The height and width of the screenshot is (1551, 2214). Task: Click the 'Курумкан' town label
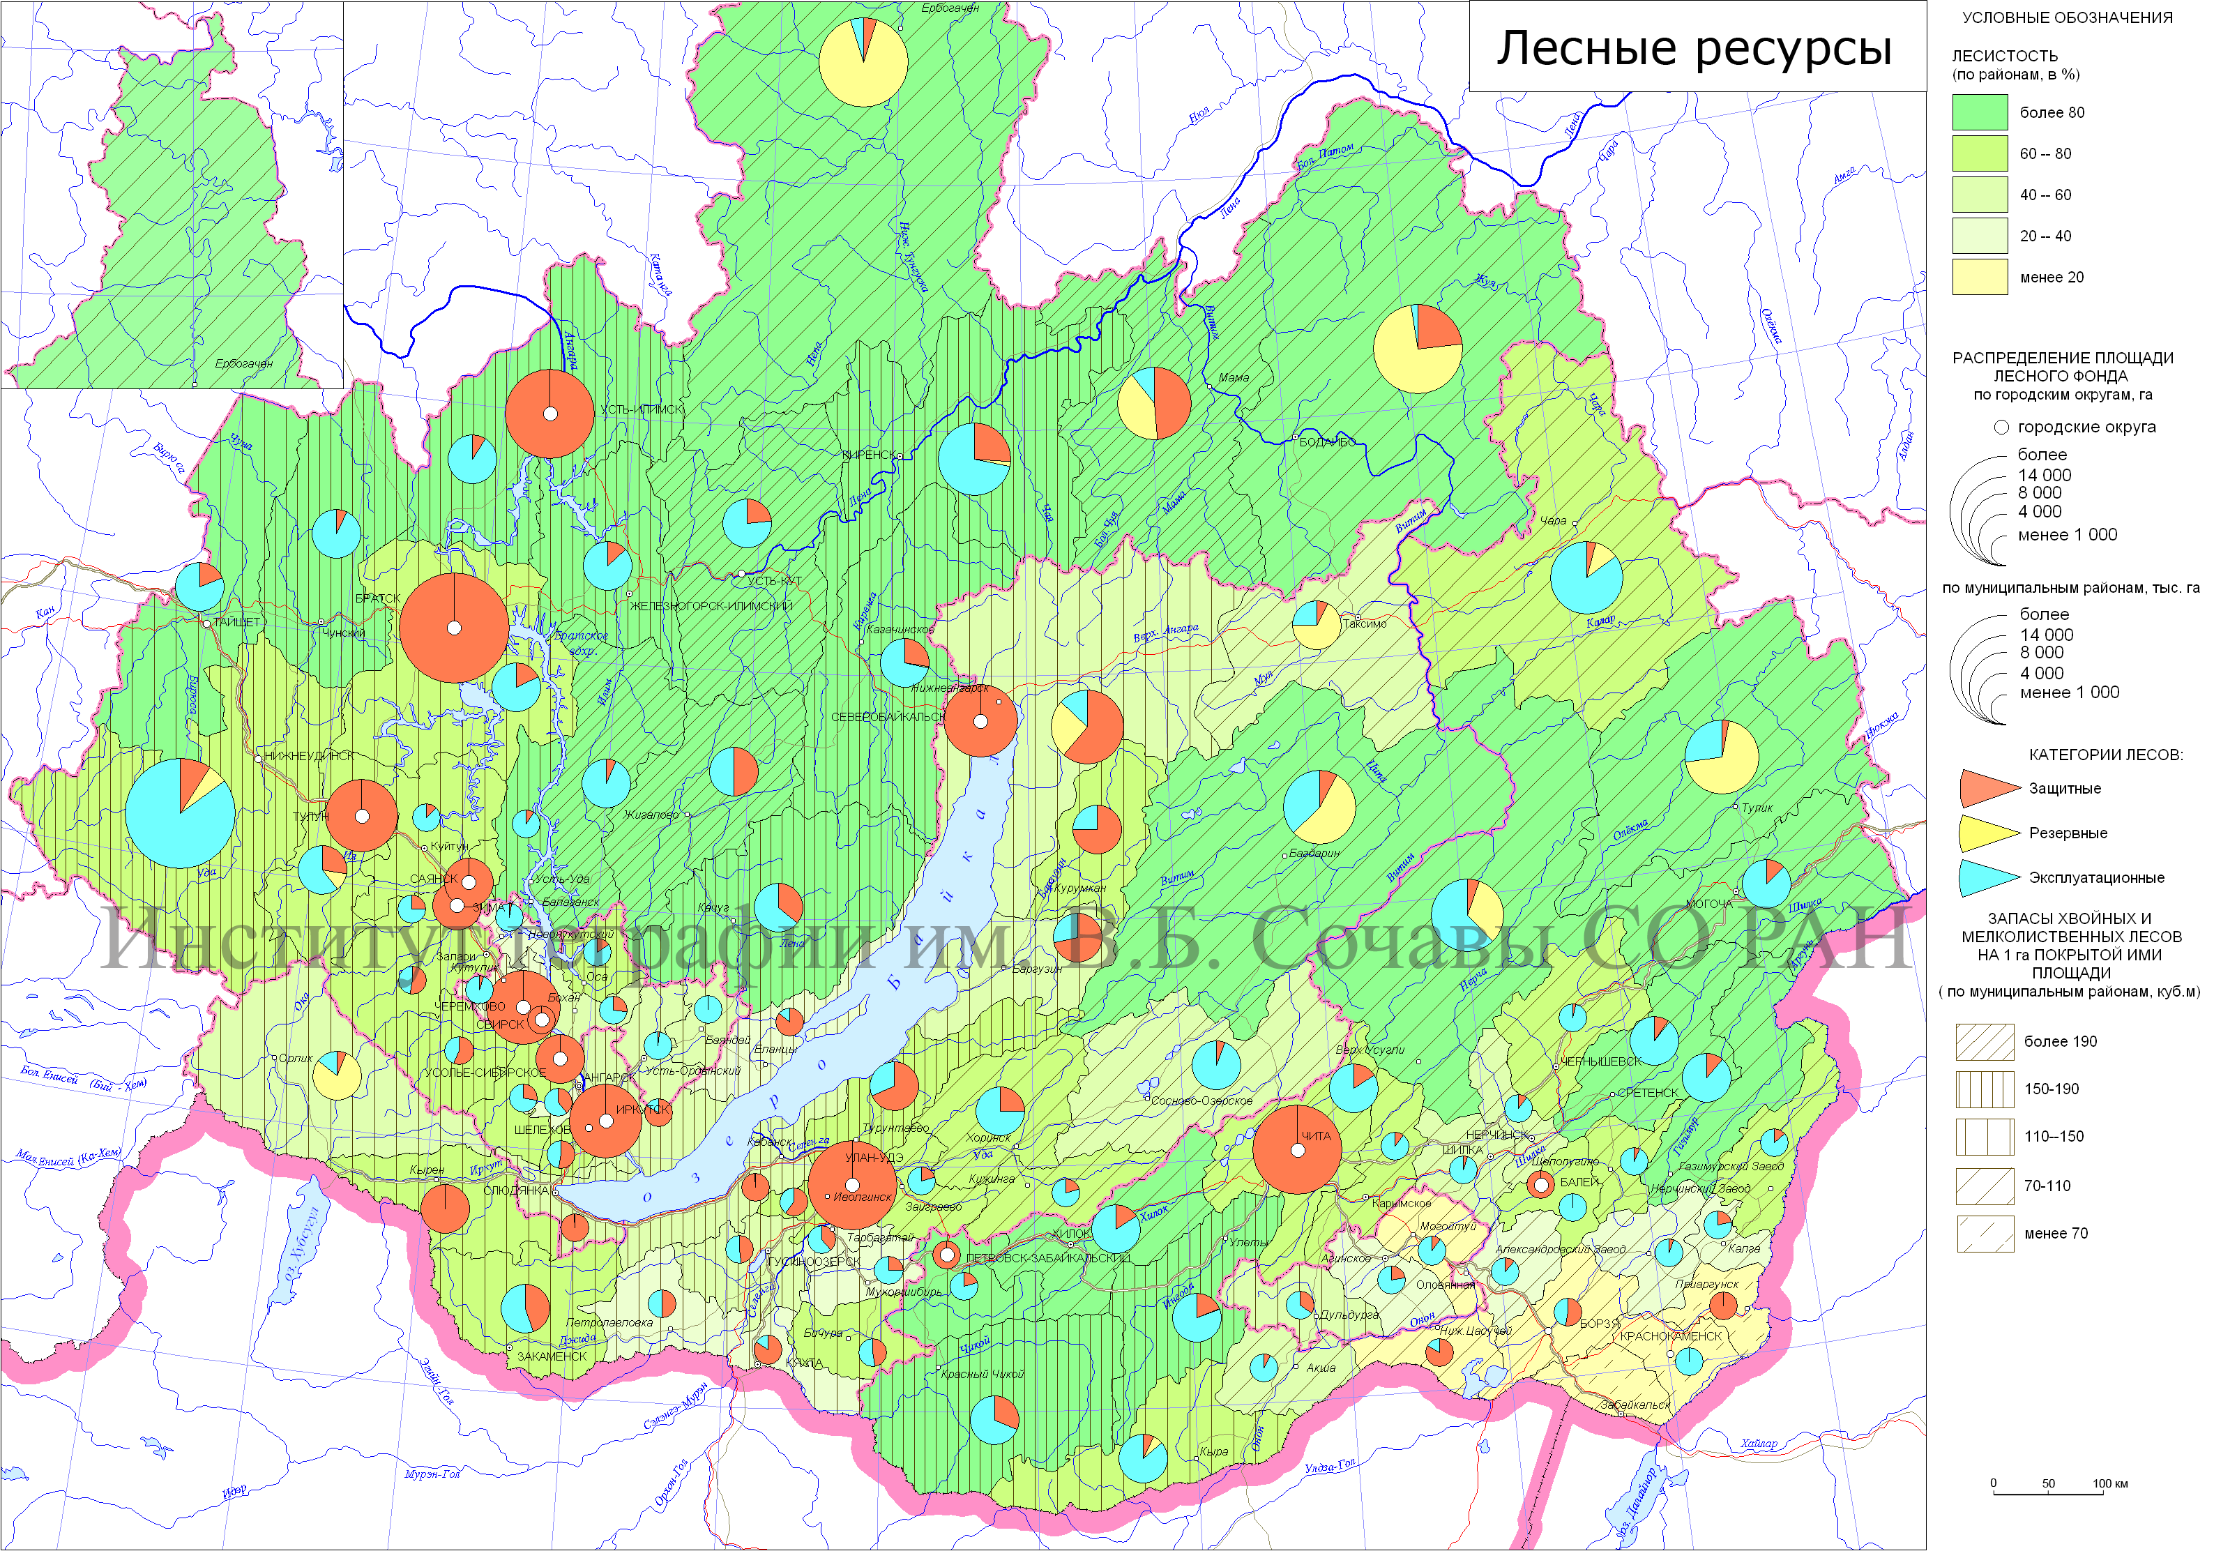click(1080, 887)
